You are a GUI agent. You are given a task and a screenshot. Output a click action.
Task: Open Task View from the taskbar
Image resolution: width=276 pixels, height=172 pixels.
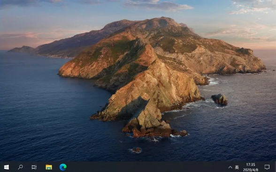[x=34, y=167]
